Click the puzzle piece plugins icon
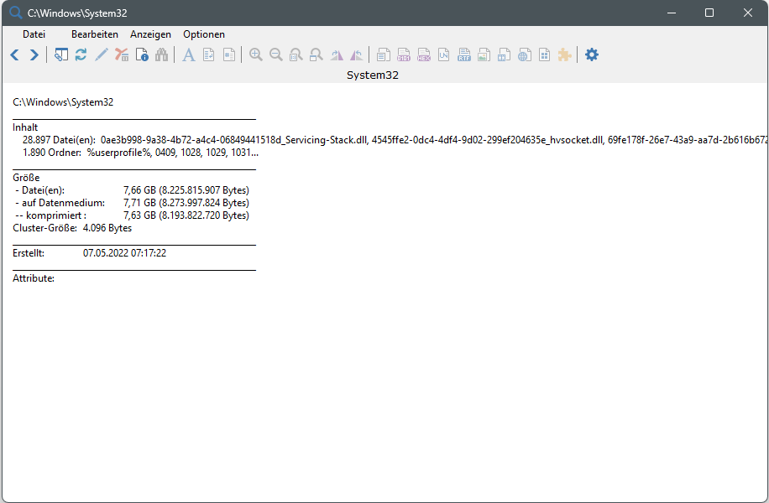 (x=564, y=54)
